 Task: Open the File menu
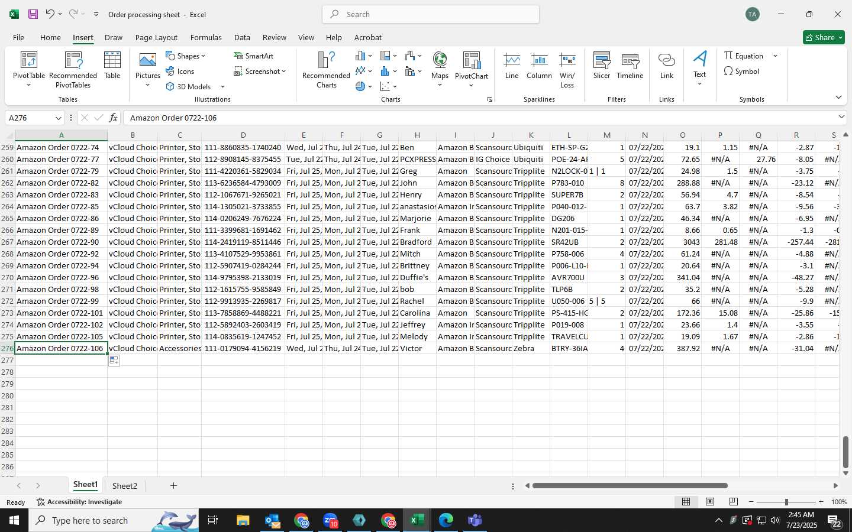pos(18,37)
